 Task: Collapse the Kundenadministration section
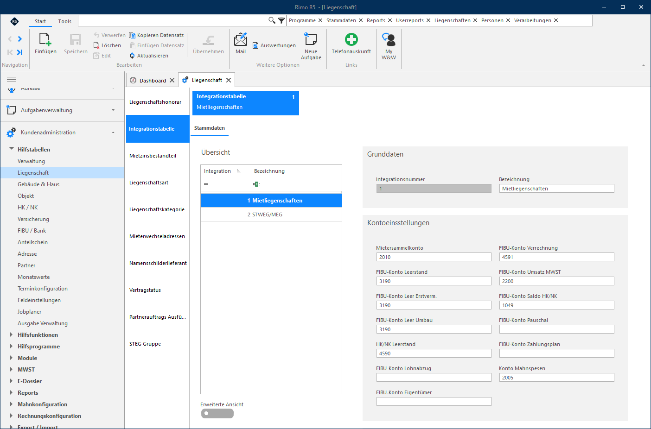(113, 132)
